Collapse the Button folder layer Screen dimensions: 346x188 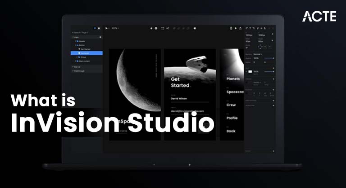pos(75,45)
